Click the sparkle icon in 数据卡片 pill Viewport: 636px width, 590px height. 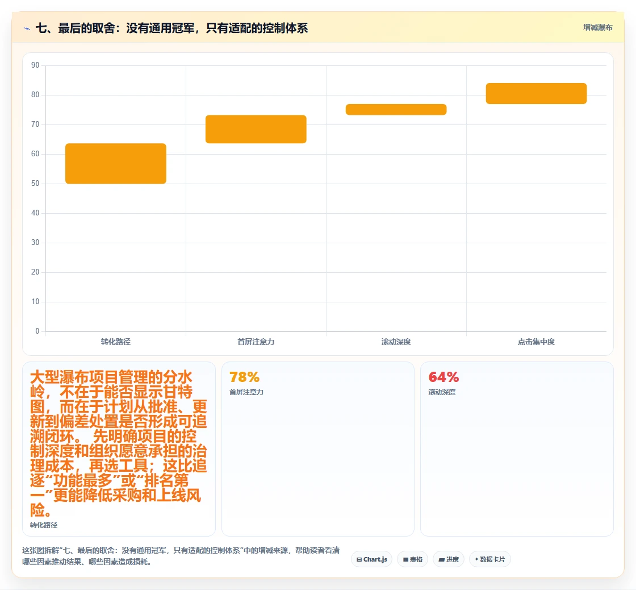(476, 559)
